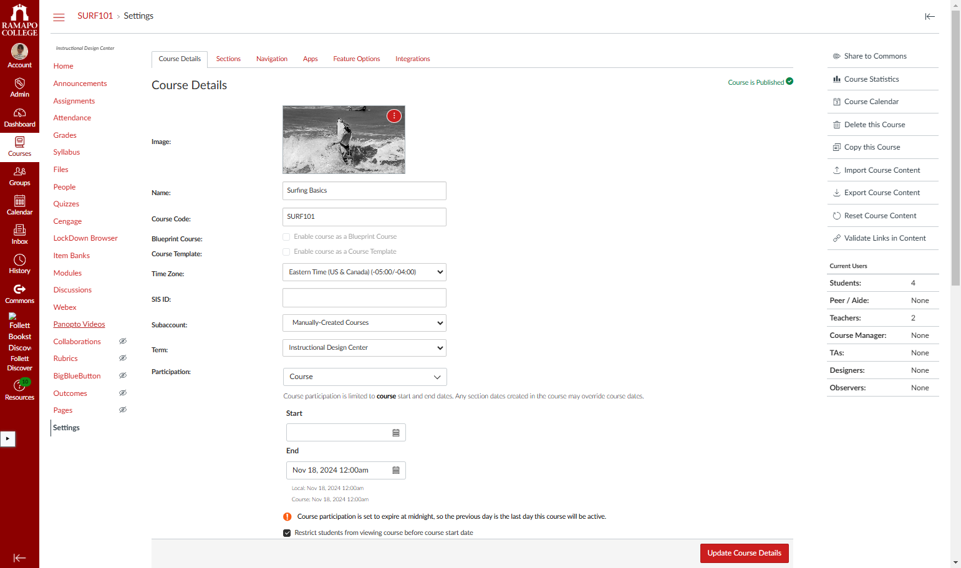Open the Inbox
Viewport: 961px width, 568px height.
(19, 235)
